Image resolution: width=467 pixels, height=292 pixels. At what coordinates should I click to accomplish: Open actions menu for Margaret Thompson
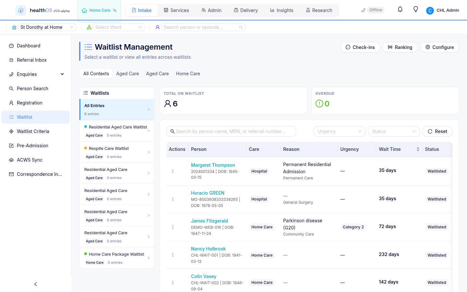click(173, 171)
